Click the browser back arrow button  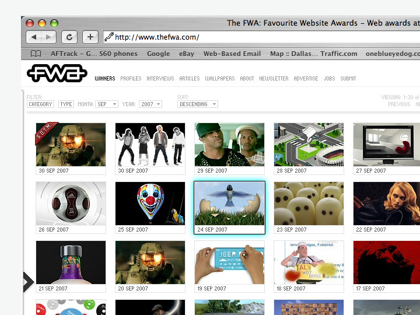pos(34,37)
